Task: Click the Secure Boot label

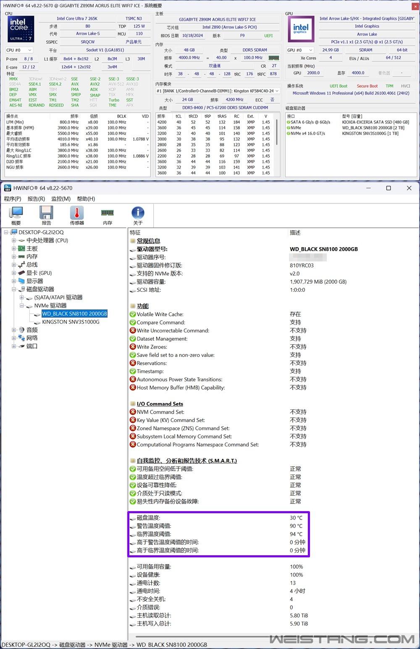Action: [367, 86]
